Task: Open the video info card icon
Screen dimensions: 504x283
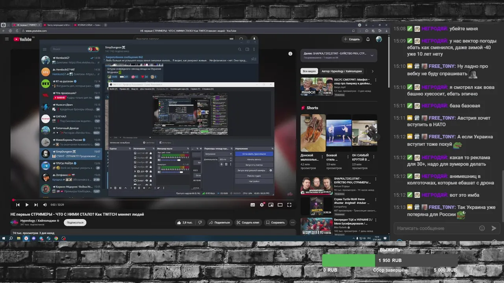Action: click(x=290, y=53)
